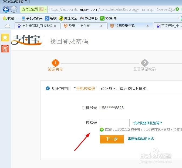Switch to 百度经验 tab
Image resolution: width=182 pixels, height=168 pixels.
tap(168, 26)
